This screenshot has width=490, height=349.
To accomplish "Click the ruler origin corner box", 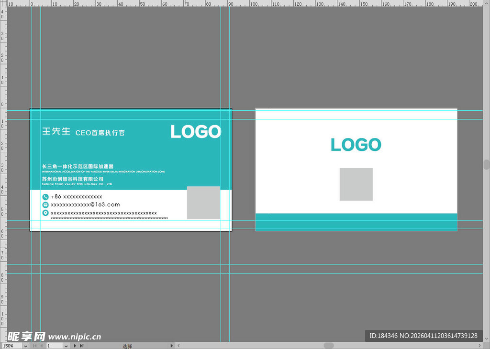I will (x=3, y=3).
